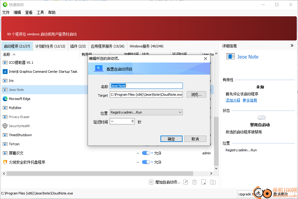
Task: Click the vertical scrollbar up arrow
Action: click(x=216, y=54)
